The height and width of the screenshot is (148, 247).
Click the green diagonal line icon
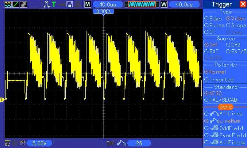[x=16, y=4]
